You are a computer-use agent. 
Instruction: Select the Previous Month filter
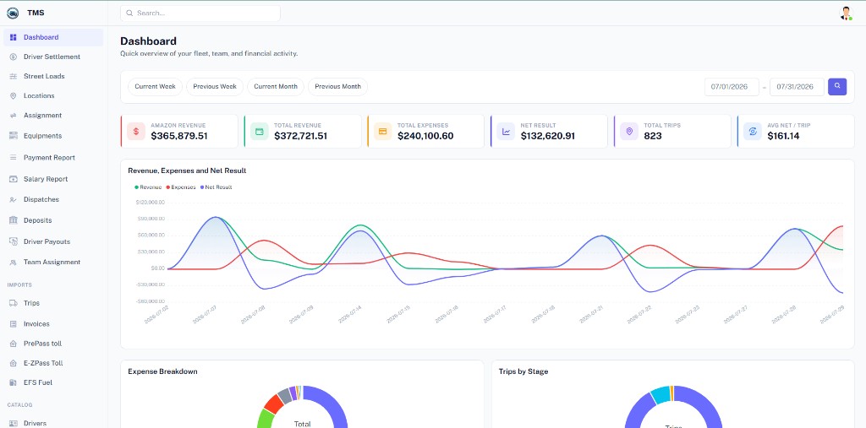pyautogui.click(x=337, y=87)
